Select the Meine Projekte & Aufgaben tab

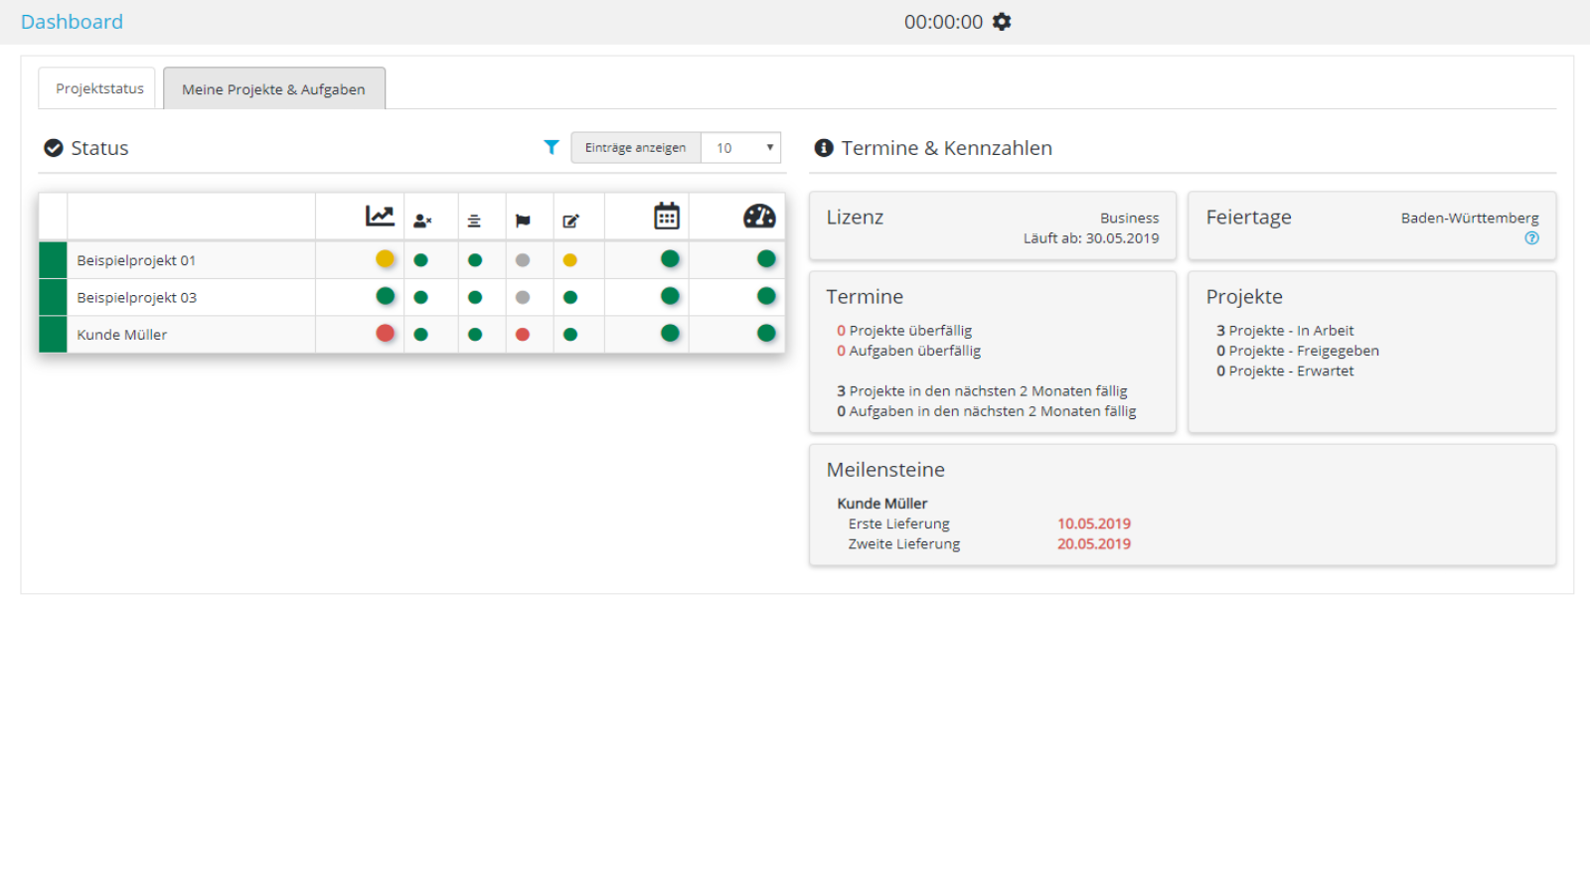[x=273, y=89]
